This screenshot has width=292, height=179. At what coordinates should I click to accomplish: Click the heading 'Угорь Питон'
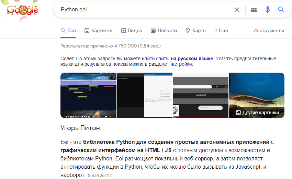tap(80, 128)
